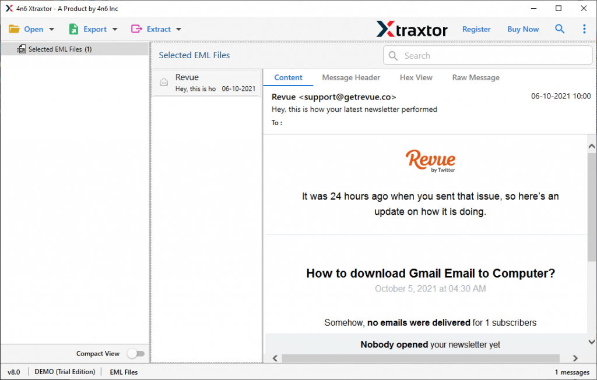The width and height of the screenshot is (597, 380).
Task: Open the Export dropdown menu
Action: click(x=115, y=29)
